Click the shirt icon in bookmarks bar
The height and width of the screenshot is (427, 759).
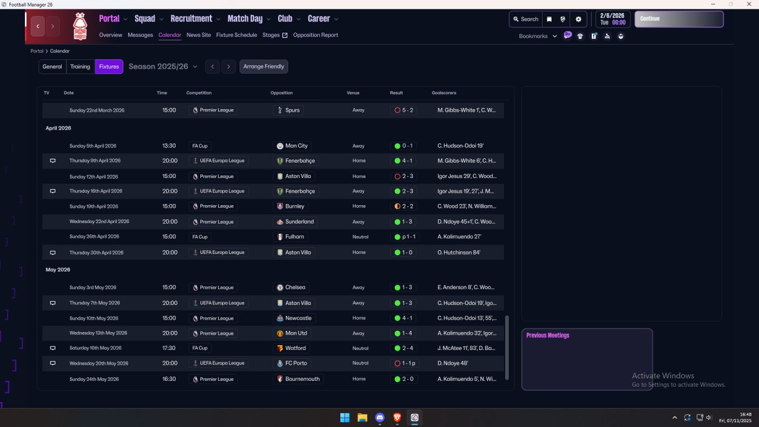point(580,36)
